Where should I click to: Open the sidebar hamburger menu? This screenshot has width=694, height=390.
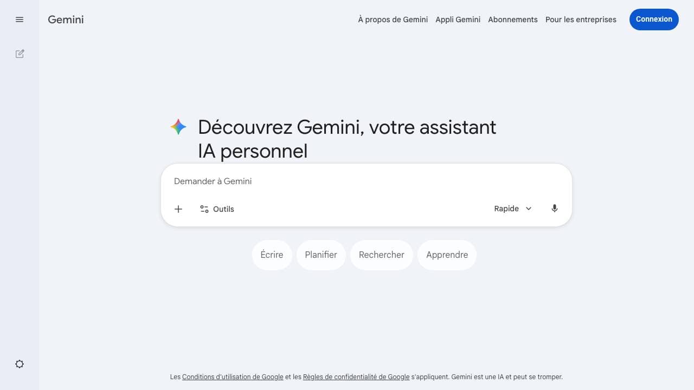pyautogui.click(x=20, y=19)
